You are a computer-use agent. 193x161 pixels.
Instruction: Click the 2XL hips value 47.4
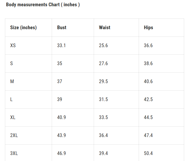coord(148,135)
